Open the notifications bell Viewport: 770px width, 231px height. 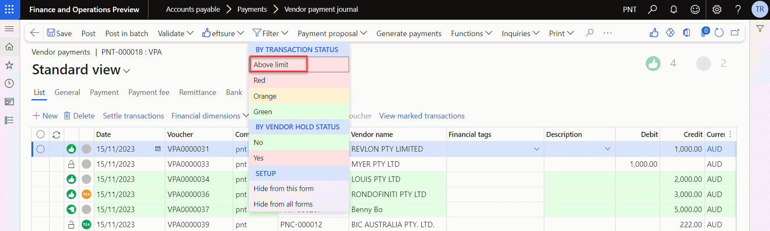pos(673,9)
